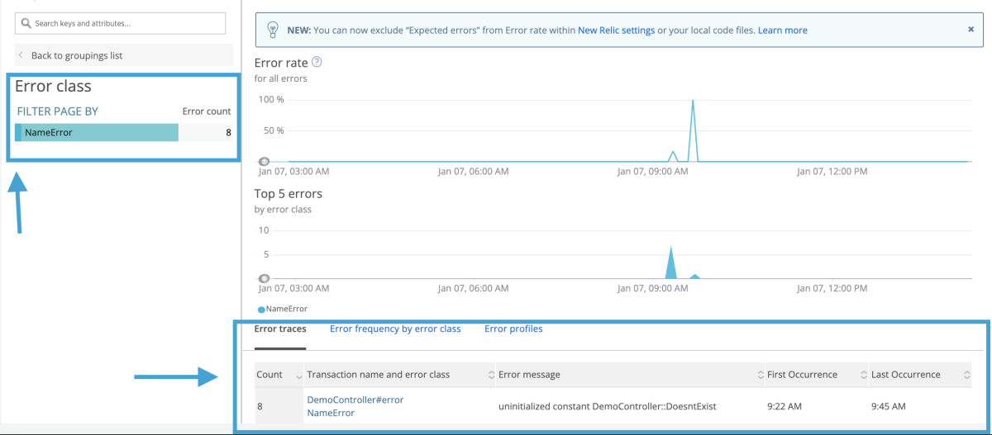Switch to the Error traces tab
This screenshot has height=435, width=992.
coord(280,329)
